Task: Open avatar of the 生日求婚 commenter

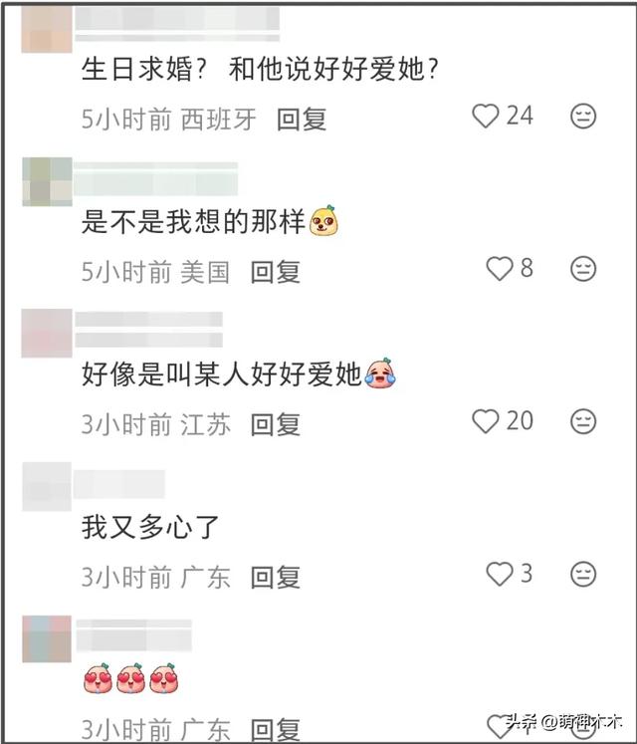Action: (x=47, y=29)
